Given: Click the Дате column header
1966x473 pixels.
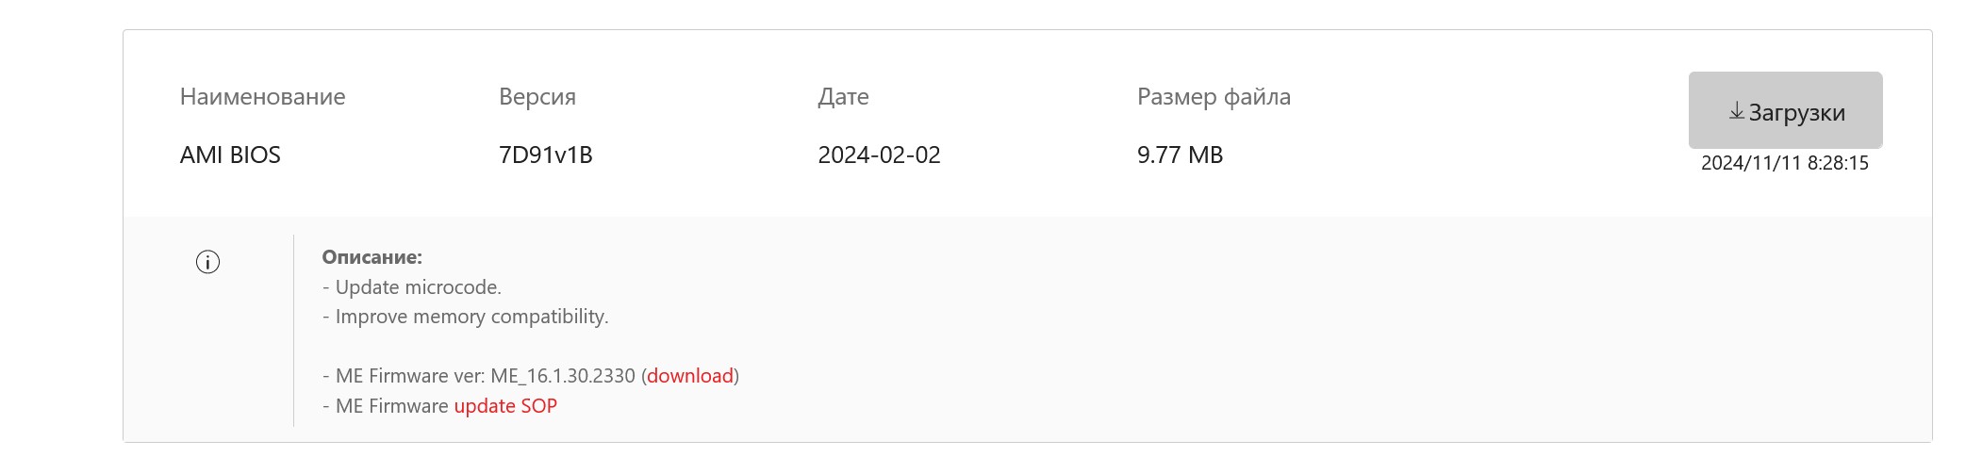Looking at the screenshot, I should (x=843, y=97).
